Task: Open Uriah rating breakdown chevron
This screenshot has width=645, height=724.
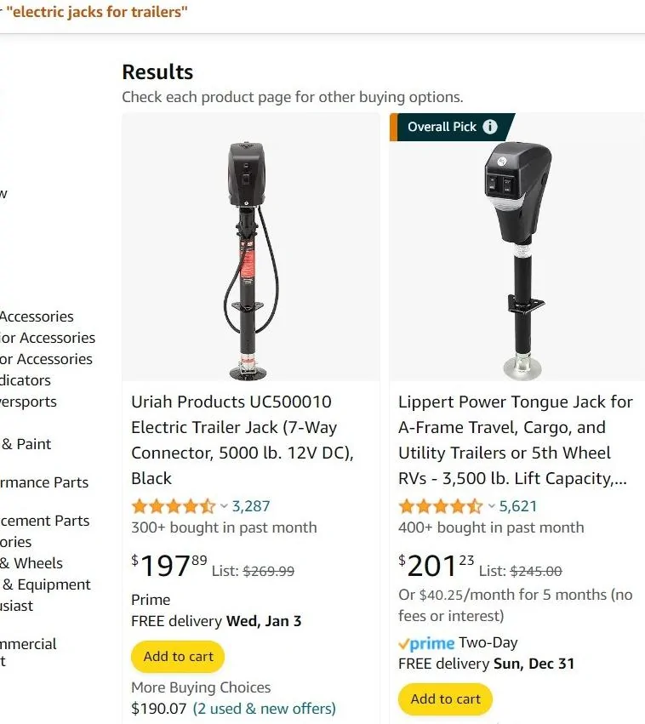Action: pyautogui.click(x=224, y=506)
